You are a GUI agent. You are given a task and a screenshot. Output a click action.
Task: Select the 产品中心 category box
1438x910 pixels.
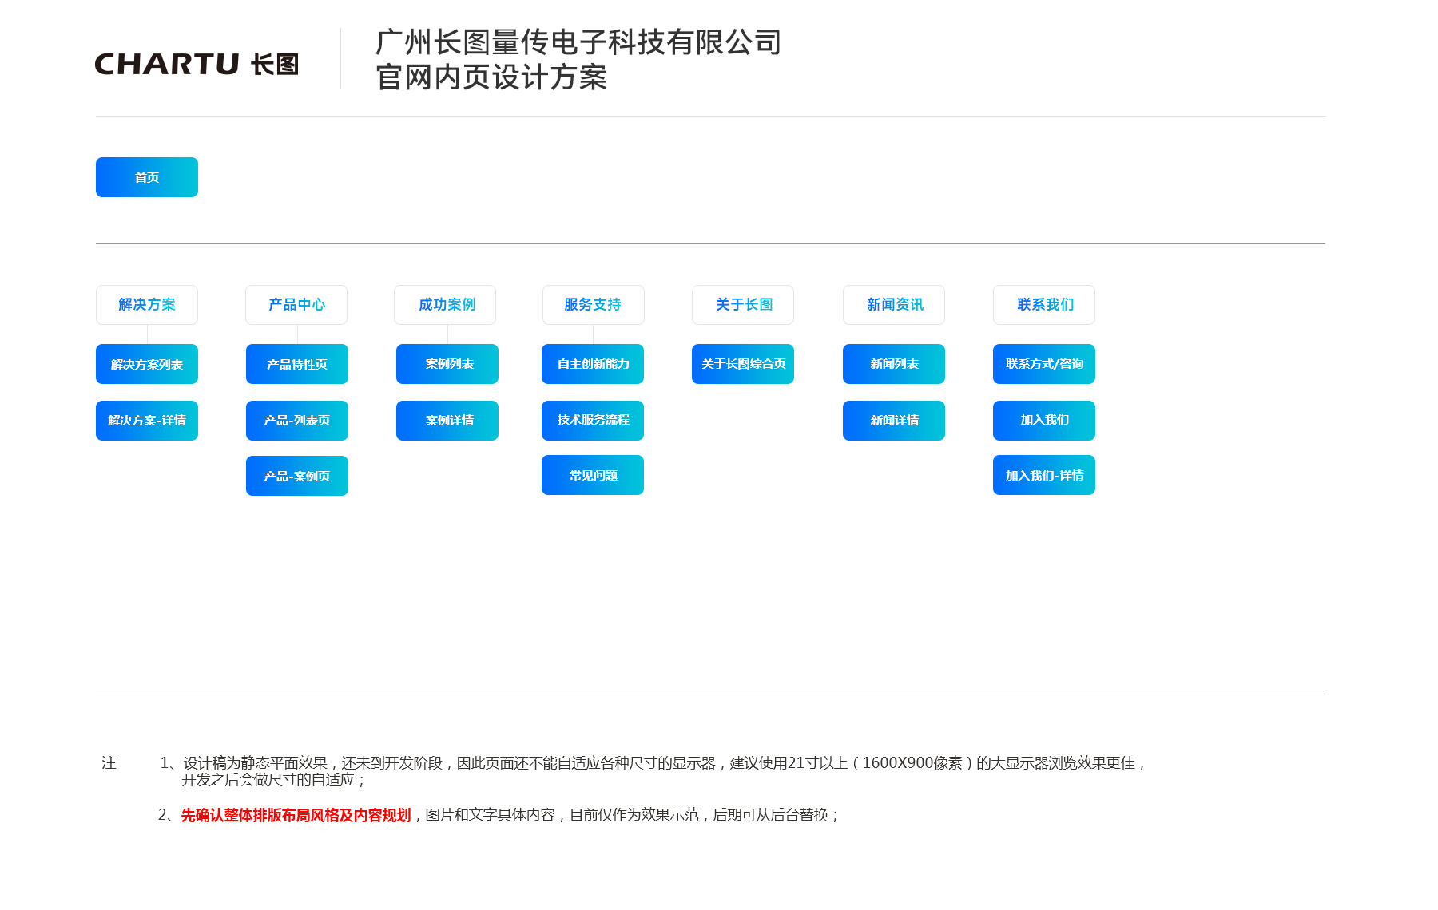point(296,305)
